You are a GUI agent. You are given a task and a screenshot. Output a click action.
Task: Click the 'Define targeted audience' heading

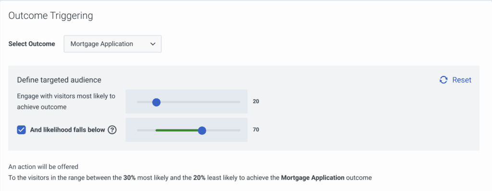click(x=59, y=80)
